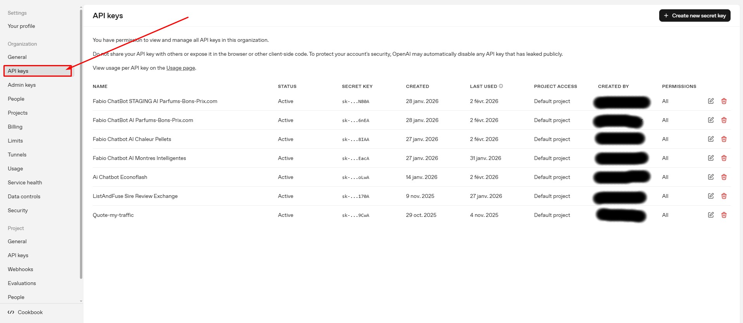Select 'Ai Chatbot Econoflash' name
This screenshot has height=323, width=743.
(x=120, y=177)
